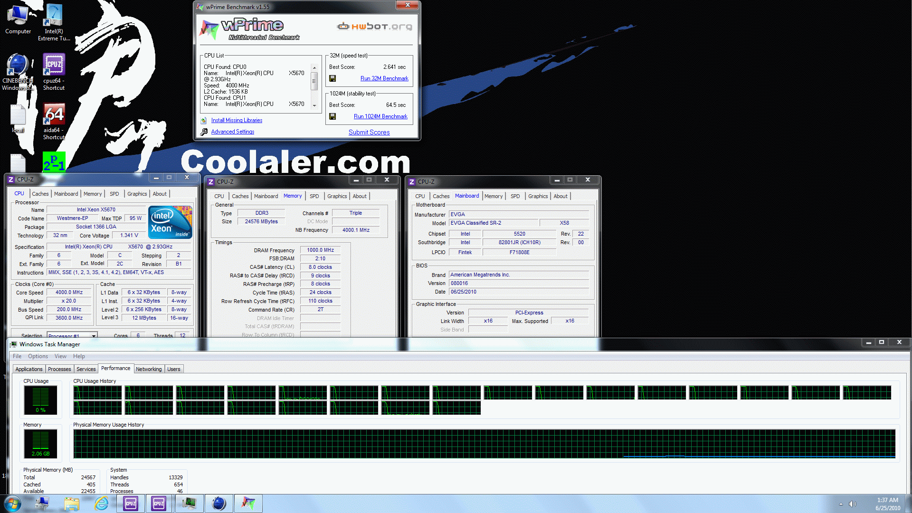This screenshot has height=513, width=912.
Task: Select the cpuz64 Shortcut desktop icon
Action: [54, 71]
